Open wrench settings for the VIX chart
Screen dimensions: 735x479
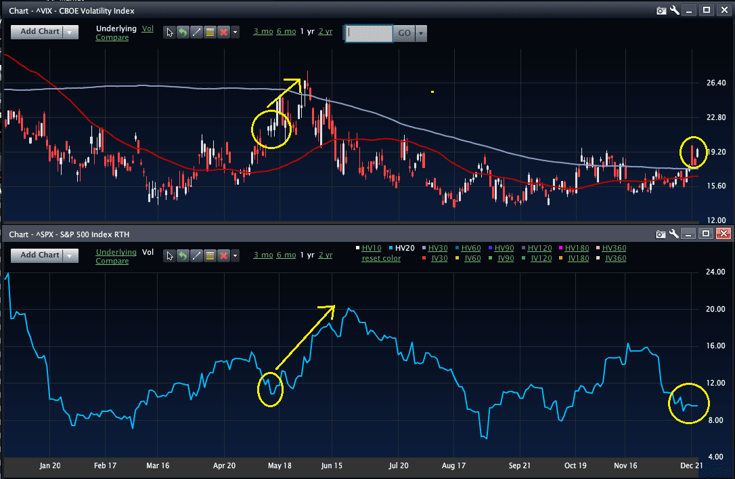(675, 11)
